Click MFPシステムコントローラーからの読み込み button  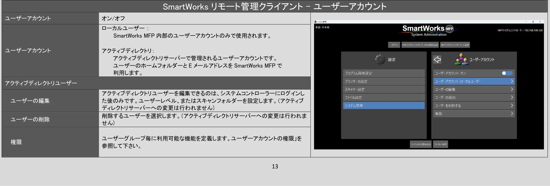(420, 45)
